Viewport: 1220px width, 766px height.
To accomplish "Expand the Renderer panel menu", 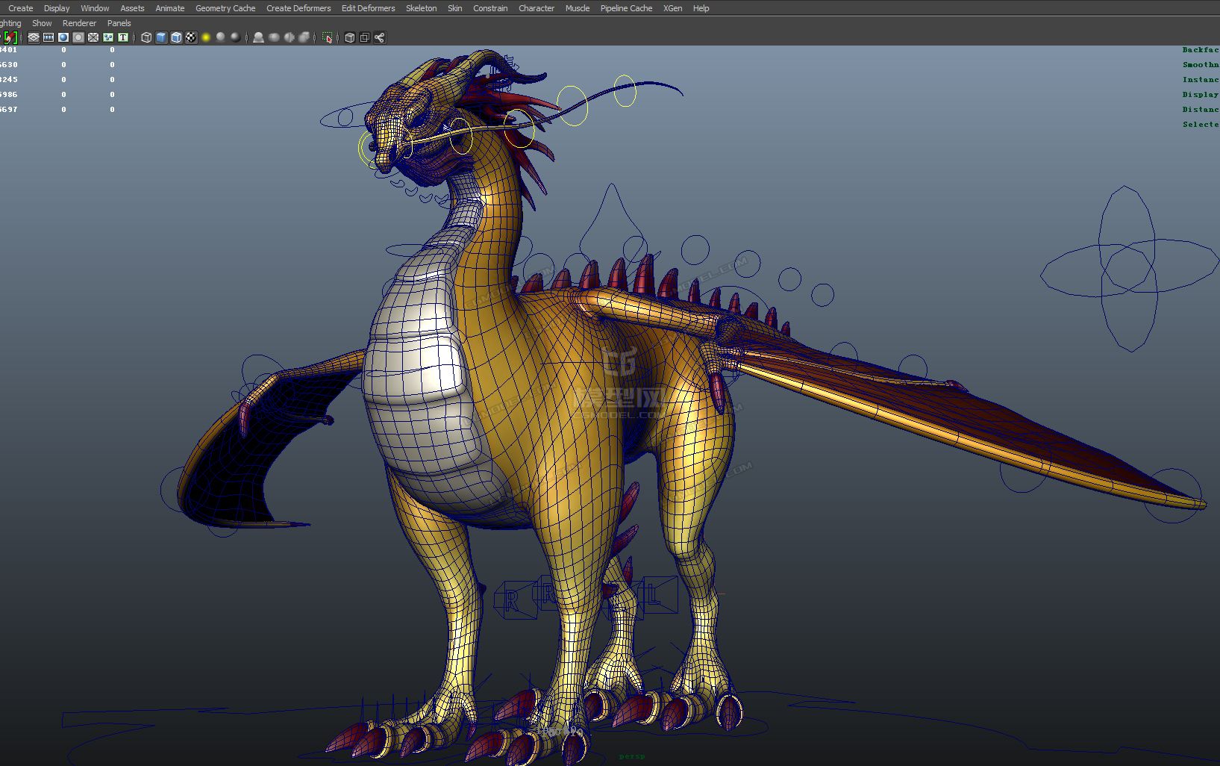I will tap(79, 23).
